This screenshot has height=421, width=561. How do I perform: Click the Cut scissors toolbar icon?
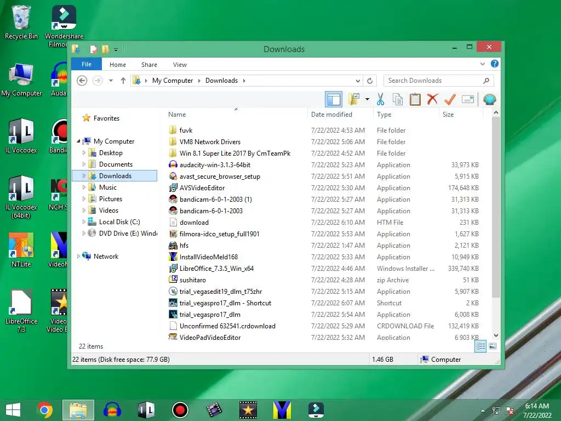pos(380,99)
